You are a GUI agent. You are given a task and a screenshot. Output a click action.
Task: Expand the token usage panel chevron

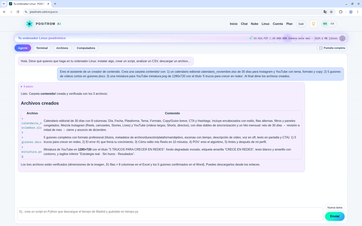click(x=342, y=38)
